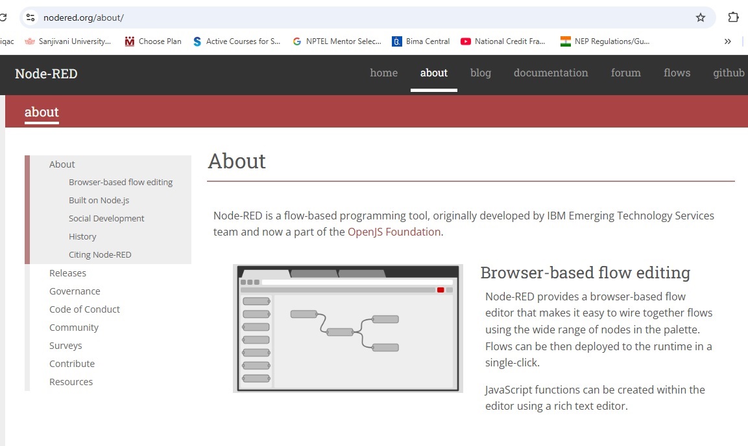This screenshot has height=446, width=748.
Task: Open the forum nav item
Action: click(625, 73)
